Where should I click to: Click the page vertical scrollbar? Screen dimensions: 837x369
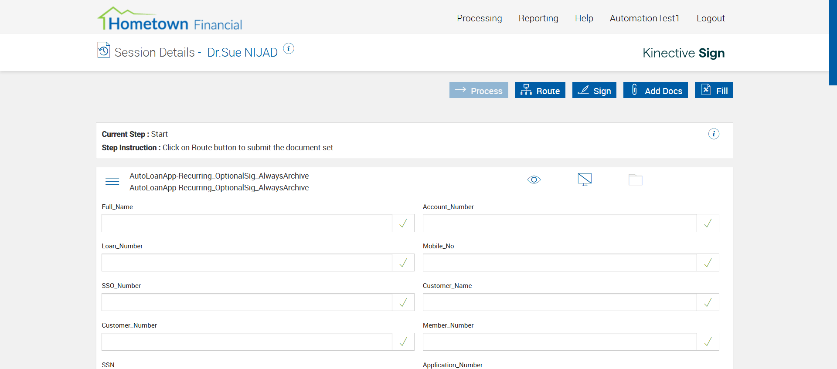coord(833,43)
